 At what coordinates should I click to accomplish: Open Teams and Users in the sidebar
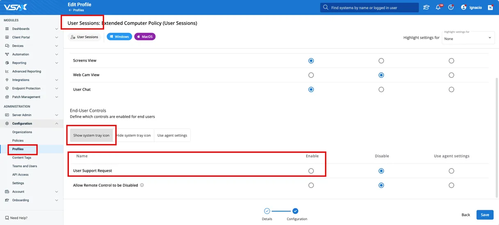25,166
